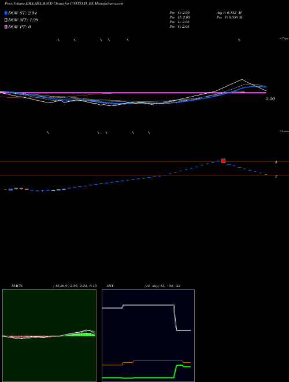The height and width of the screenshot is (382, 289).
Task: Select the DOW MT: 1.98 label
Action: tap(23, 20)
